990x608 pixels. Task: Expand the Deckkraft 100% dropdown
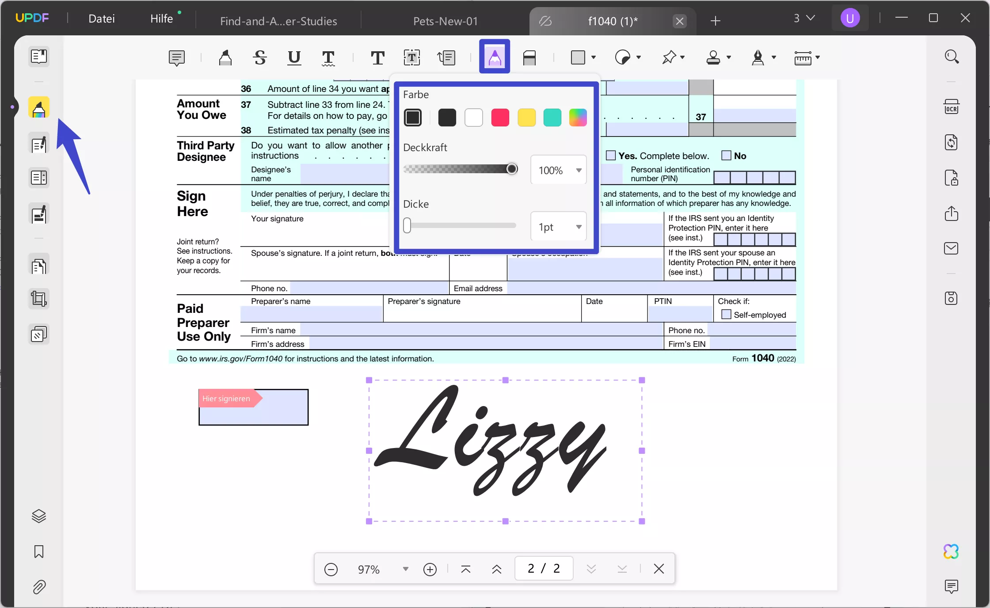[x=579, y=170]
